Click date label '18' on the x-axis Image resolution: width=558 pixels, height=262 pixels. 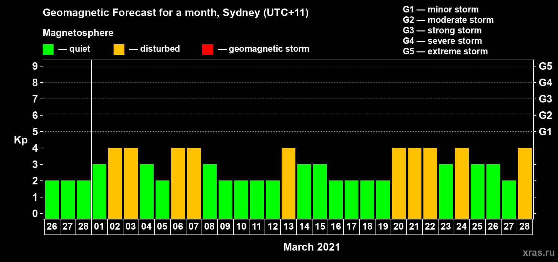[x=367, y=227]
